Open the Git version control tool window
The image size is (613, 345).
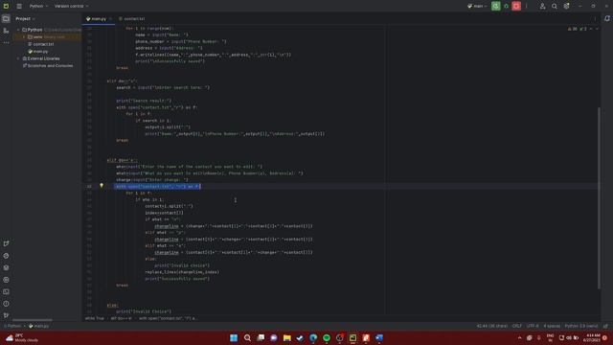tap(6, 315)
